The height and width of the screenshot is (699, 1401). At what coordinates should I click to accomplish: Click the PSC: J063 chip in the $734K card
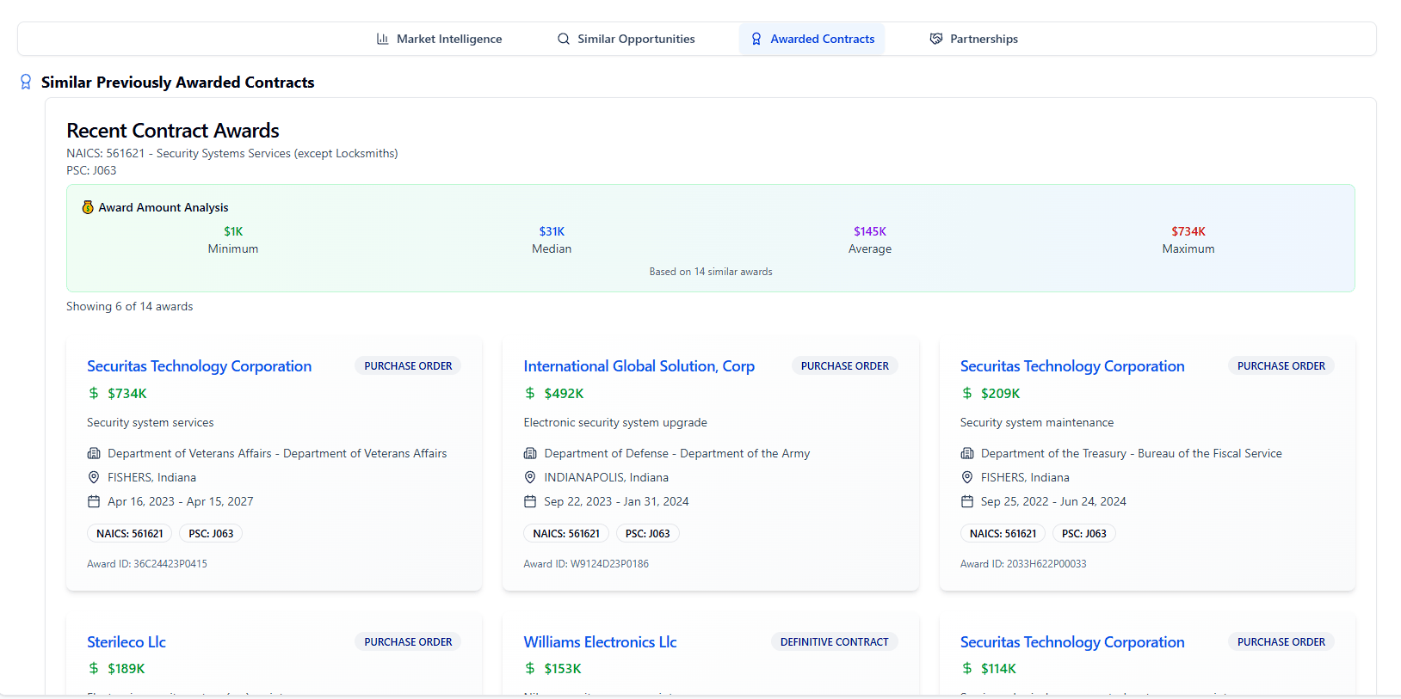[x=211, y=534]
